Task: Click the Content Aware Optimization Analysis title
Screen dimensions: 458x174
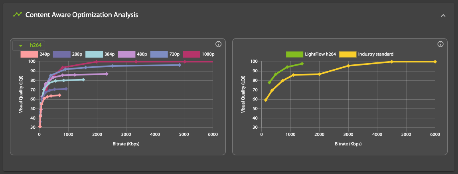Action: pos(82,15)
